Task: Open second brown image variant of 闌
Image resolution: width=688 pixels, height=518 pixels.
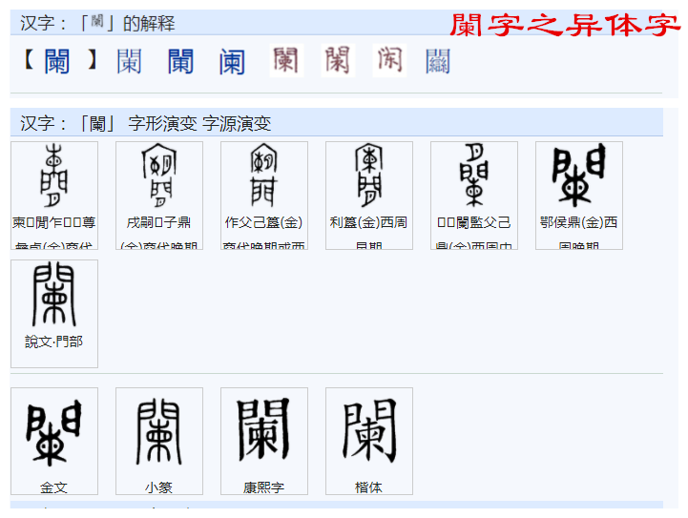Action: coord(338,60)
